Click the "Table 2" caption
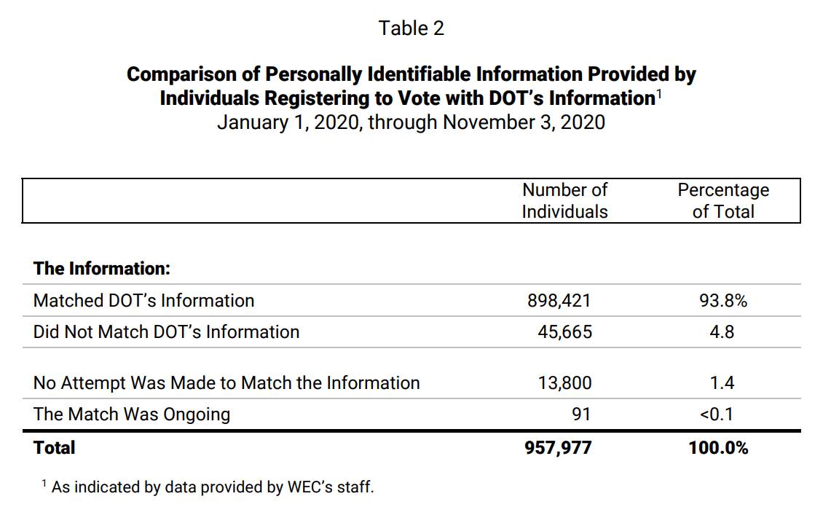 click(x=411, y=28)
